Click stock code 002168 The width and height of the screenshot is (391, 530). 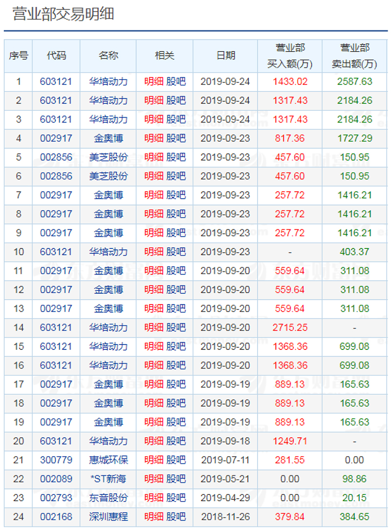coord(56,517)
